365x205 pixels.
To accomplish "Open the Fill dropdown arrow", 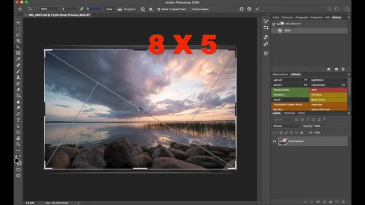I will click(x=323, y=133).
